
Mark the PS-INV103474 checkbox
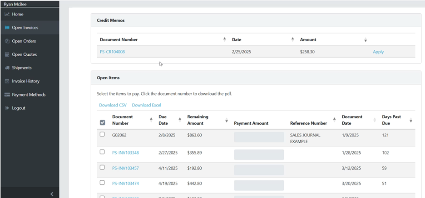point(102,183)
